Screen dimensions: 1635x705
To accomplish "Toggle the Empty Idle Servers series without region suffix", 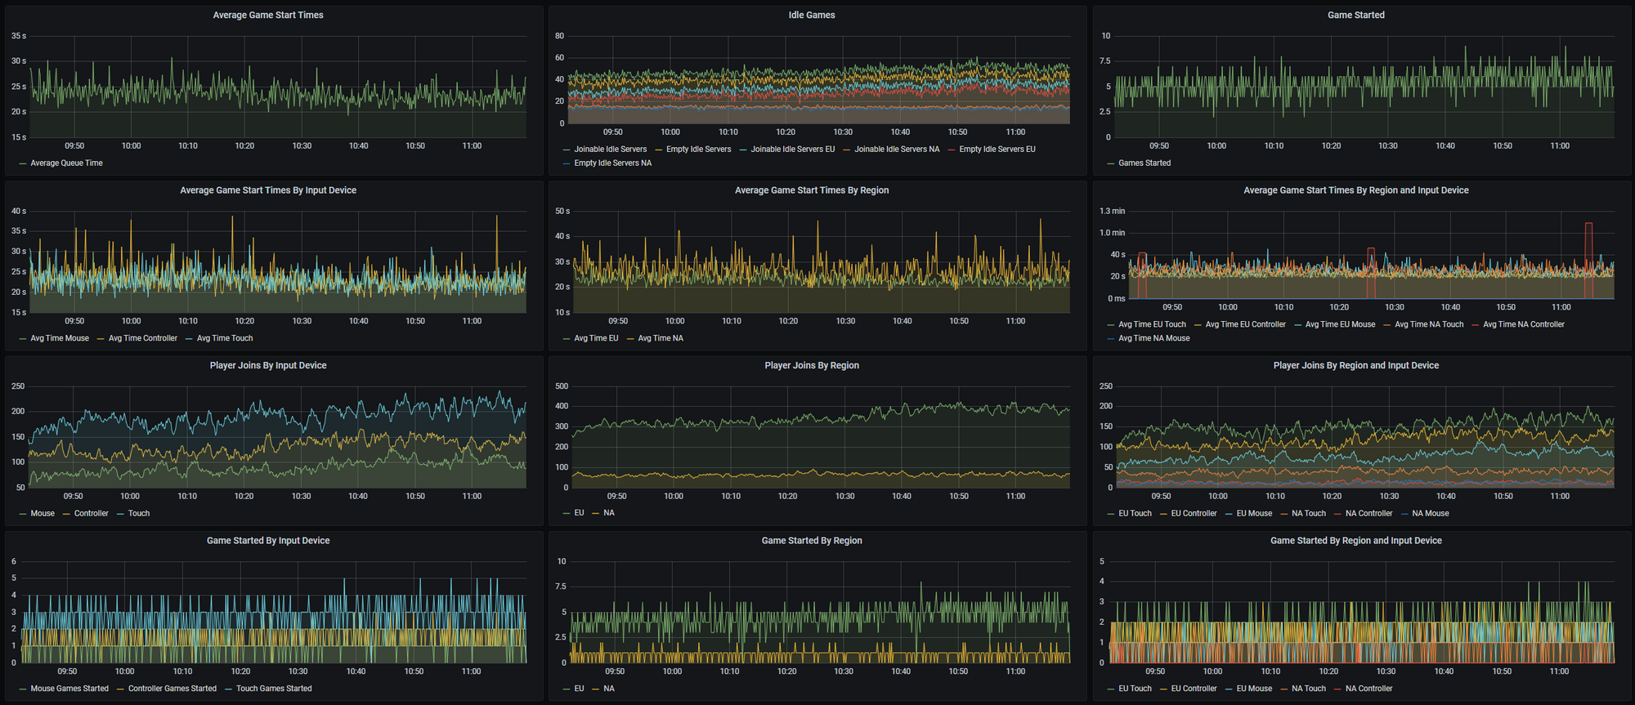I will coord(698,149).
